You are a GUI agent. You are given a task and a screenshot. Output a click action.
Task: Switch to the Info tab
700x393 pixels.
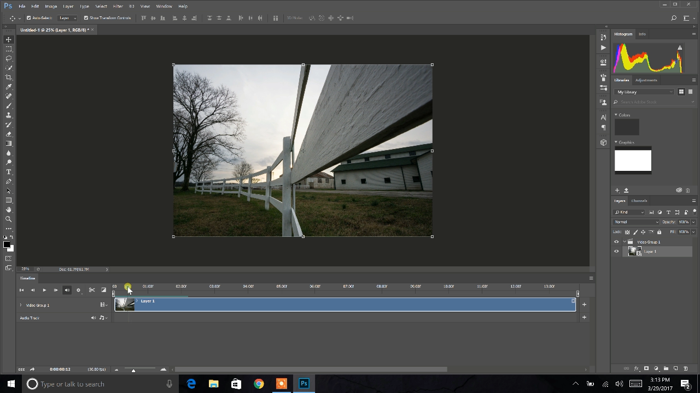point(642,34)
